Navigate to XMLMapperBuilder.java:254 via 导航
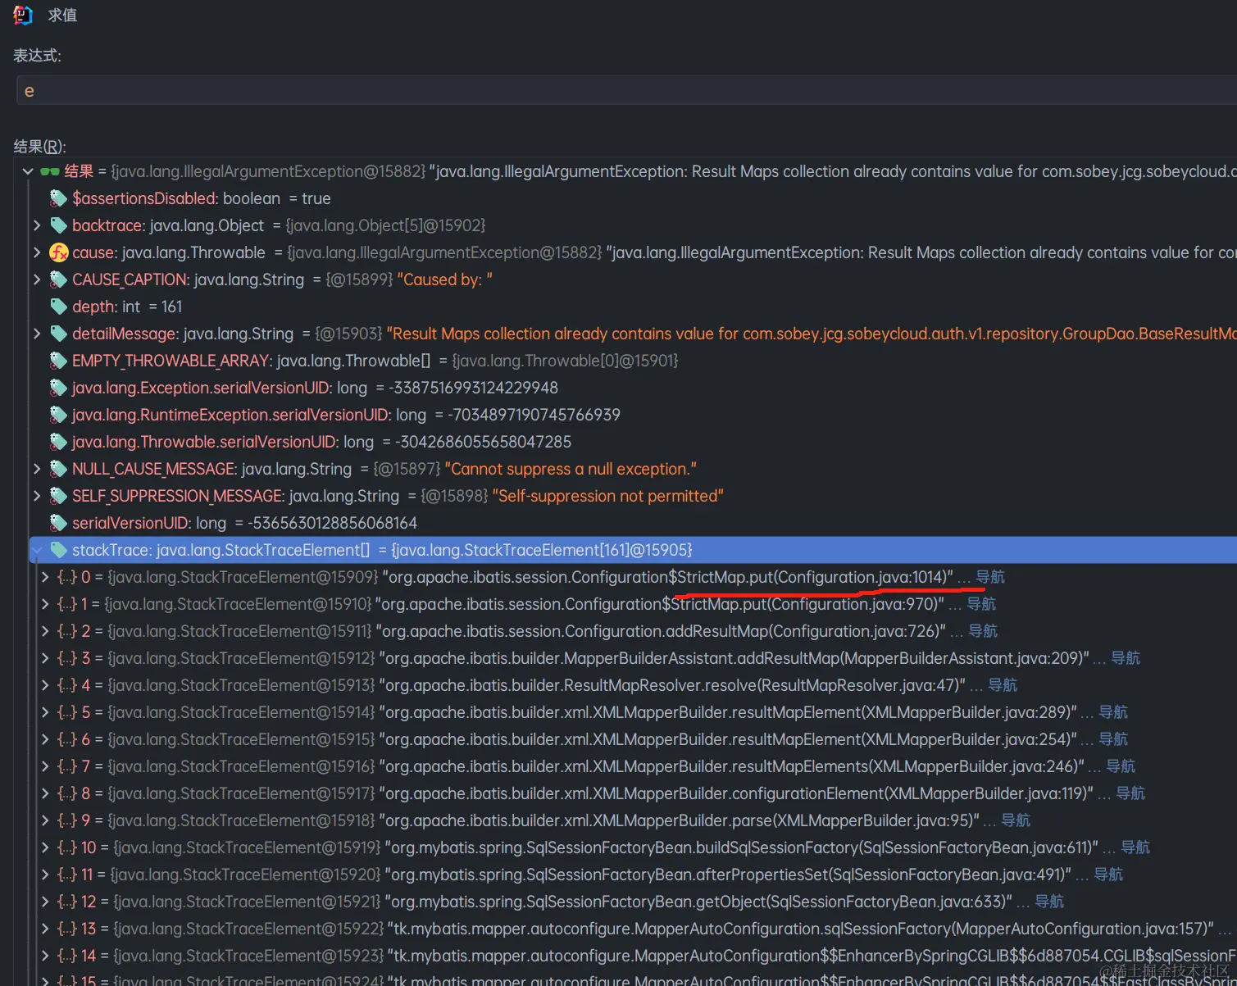Image resolution: width=1237 pixels, height=986 pixels. pyautogui.click(x=1113, y=739)
